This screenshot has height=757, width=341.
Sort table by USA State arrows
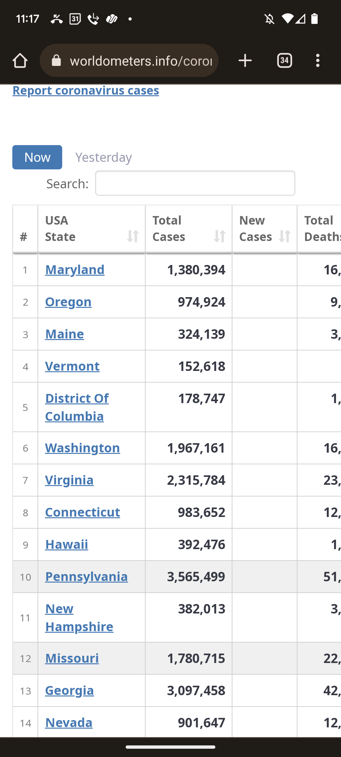click(133, 236)
